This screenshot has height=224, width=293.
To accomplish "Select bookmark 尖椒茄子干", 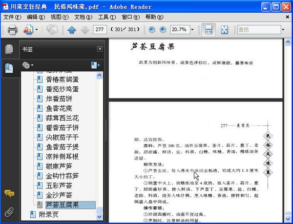I will coord(62,138).
